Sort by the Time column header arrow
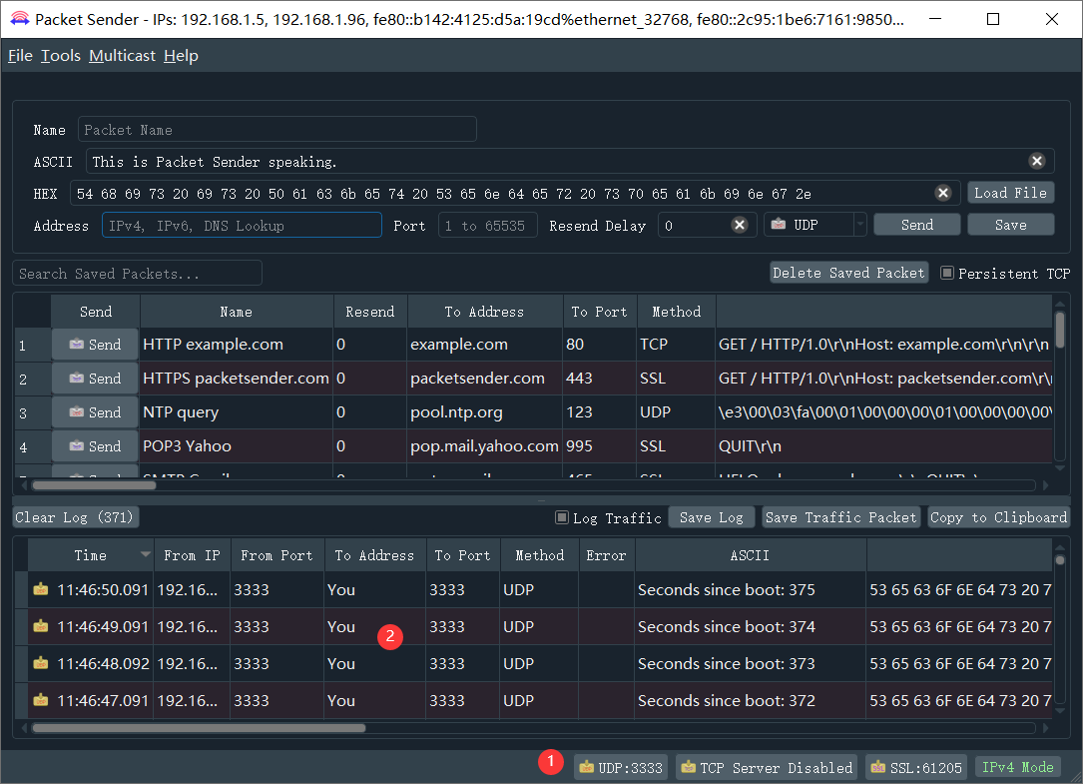 pyautogui.click(x=146, y=553)
